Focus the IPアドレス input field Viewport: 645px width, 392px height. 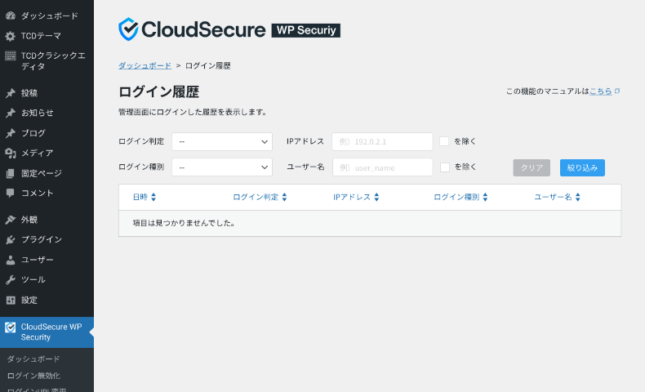(382, 141)
